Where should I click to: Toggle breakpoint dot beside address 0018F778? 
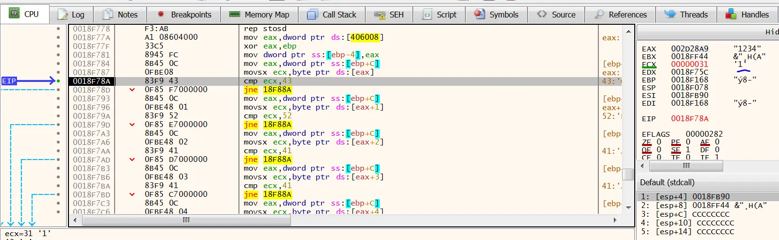point(58,29)
